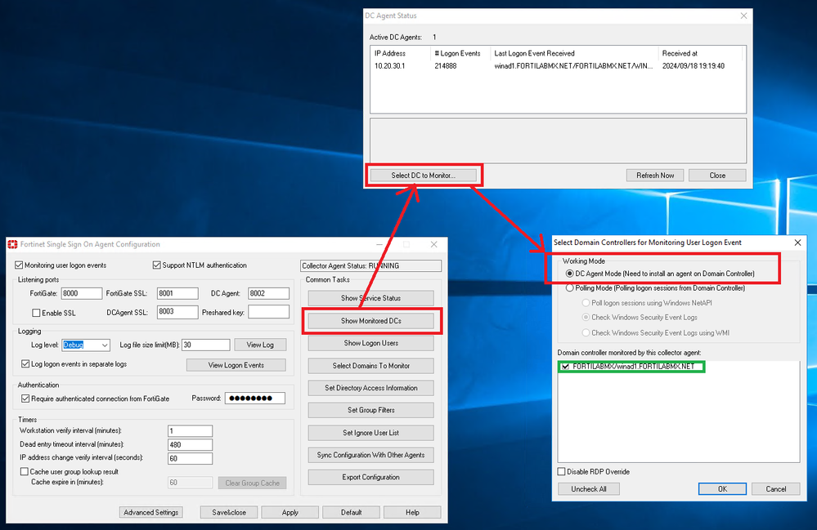Click the Apply button
This screenshot has width=817, height=530.
pyautogui.click(x=290, y=513)
